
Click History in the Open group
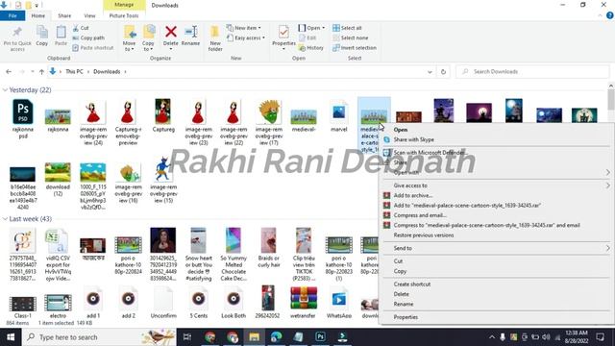point(311,47)
